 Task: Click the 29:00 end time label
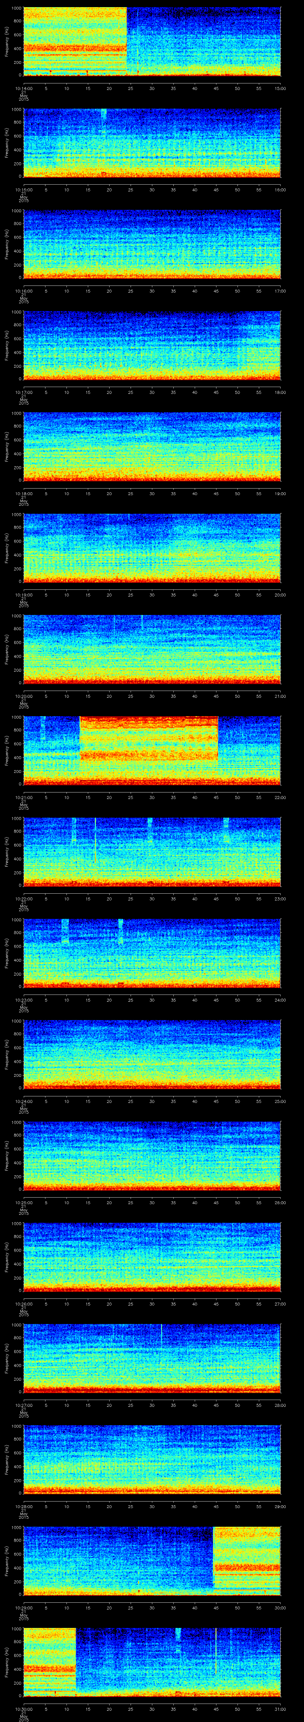coord(281,1506)
